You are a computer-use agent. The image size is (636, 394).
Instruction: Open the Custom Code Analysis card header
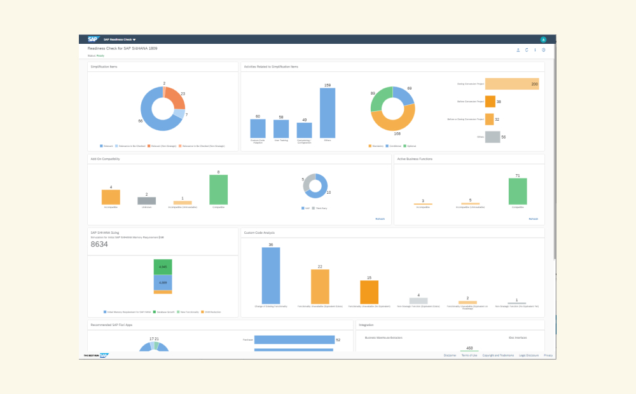392,233
